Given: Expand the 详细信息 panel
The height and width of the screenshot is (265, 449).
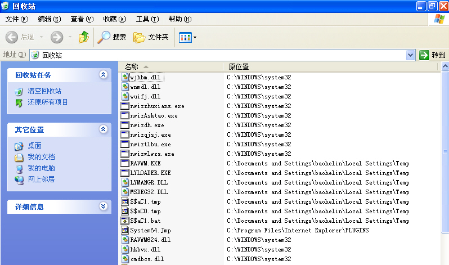Looking at the screenshot, I should click(104, 206).
